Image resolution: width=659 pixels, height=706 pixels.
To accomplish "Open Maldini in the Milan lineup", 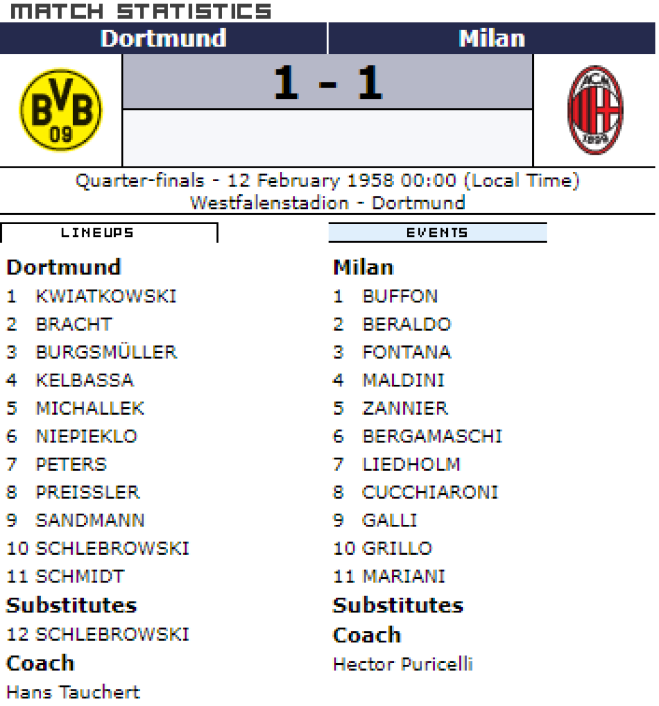I will coord(403,380).
